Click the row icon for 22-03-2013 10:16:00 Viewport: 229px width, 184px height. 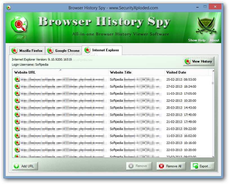[17, 143]
